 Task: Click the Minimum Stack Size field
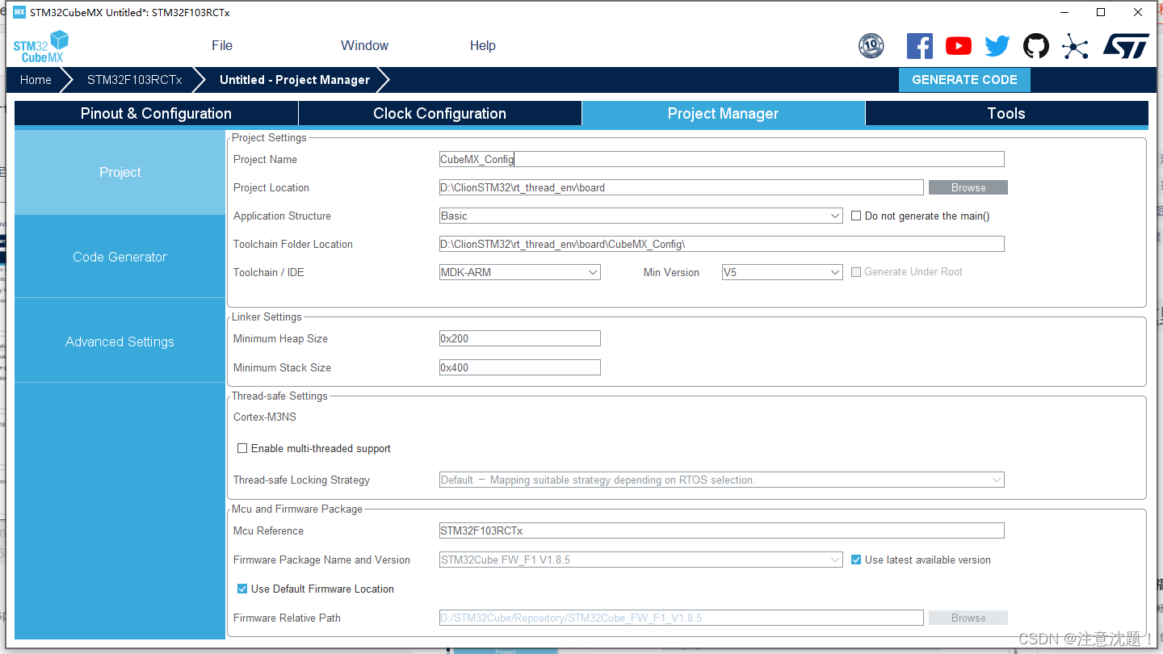pos(520,367)
